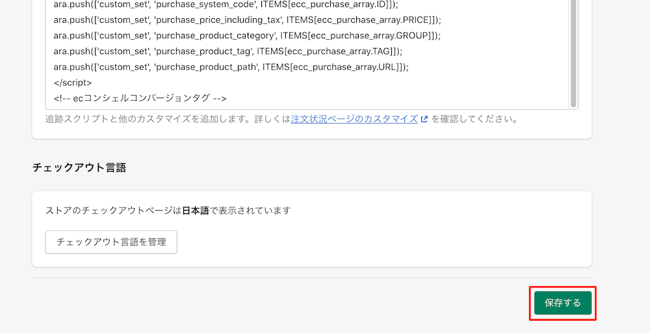The width and height of the screenshot is (650, 333).
Task: Click help text starting with 追跡スクリプト
Action: 281,119
